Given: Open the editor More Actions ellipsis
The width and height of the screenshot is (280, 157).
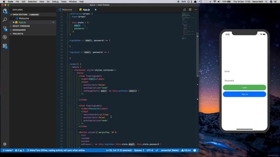Looking at the screenshot, I should [196, 10].
